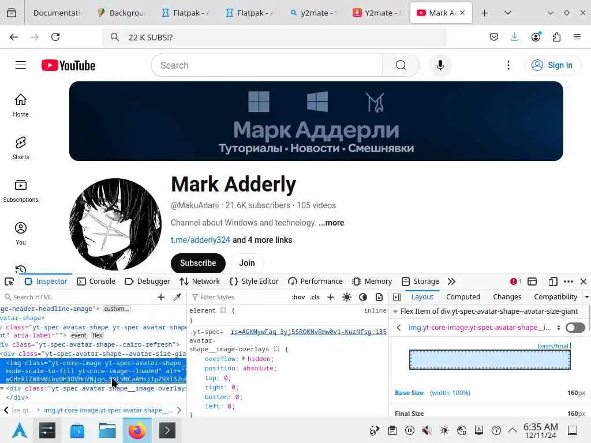
Task: Expand channel description with ...more
Action: coord(331,223)
